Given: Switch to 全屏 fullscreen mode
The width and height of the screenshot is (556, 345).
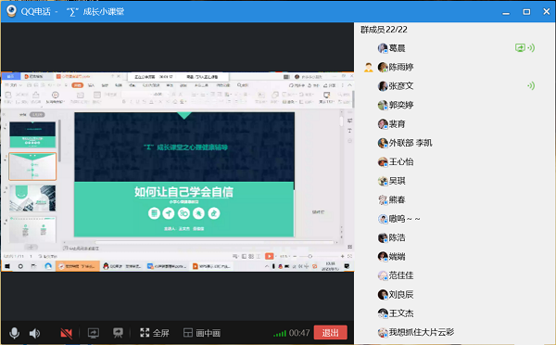Looking at the screenshot, I should tap(154, 333).
